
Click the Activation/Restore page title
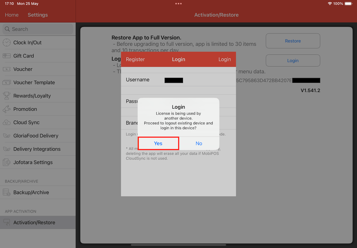click(216, 15)
